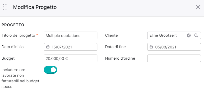204x92 pixels.
Task: Click the search magnifier in Cliente field
Action: click(x=196, y=35)
